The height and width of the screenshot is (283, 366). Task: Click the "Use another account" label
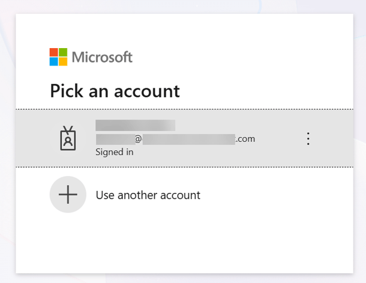point(148,195)
